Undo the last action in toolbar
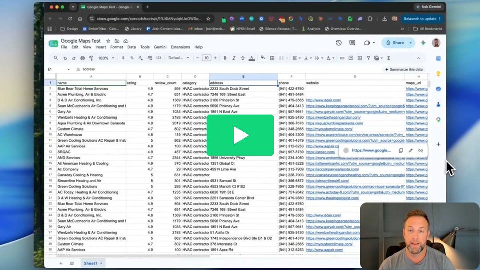Image resolution: width=480 pixels, height=270 pixels. coord(65,58)
